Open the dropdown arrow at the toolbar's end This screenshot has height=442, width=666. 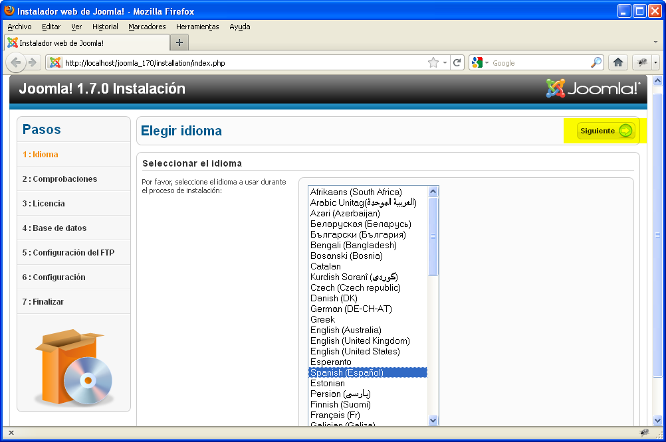pyautogui.click(x=655, y=63)
